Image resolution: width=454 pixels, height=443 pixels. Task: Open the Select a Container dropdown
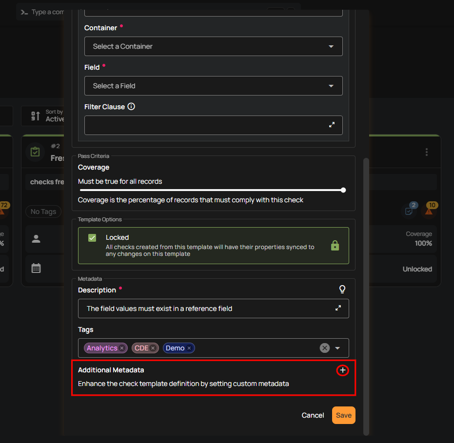(x=214, y=46)
